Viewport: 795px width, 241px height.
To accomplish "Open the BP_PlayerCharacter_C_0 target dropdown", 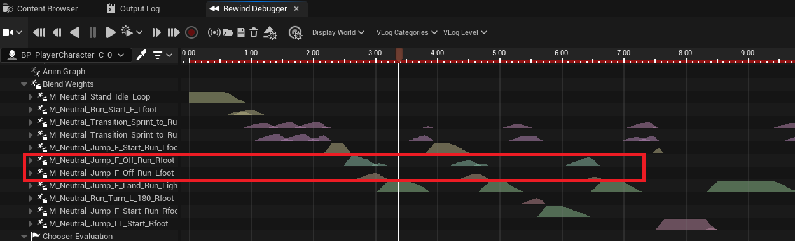I will tap(66, 55).
